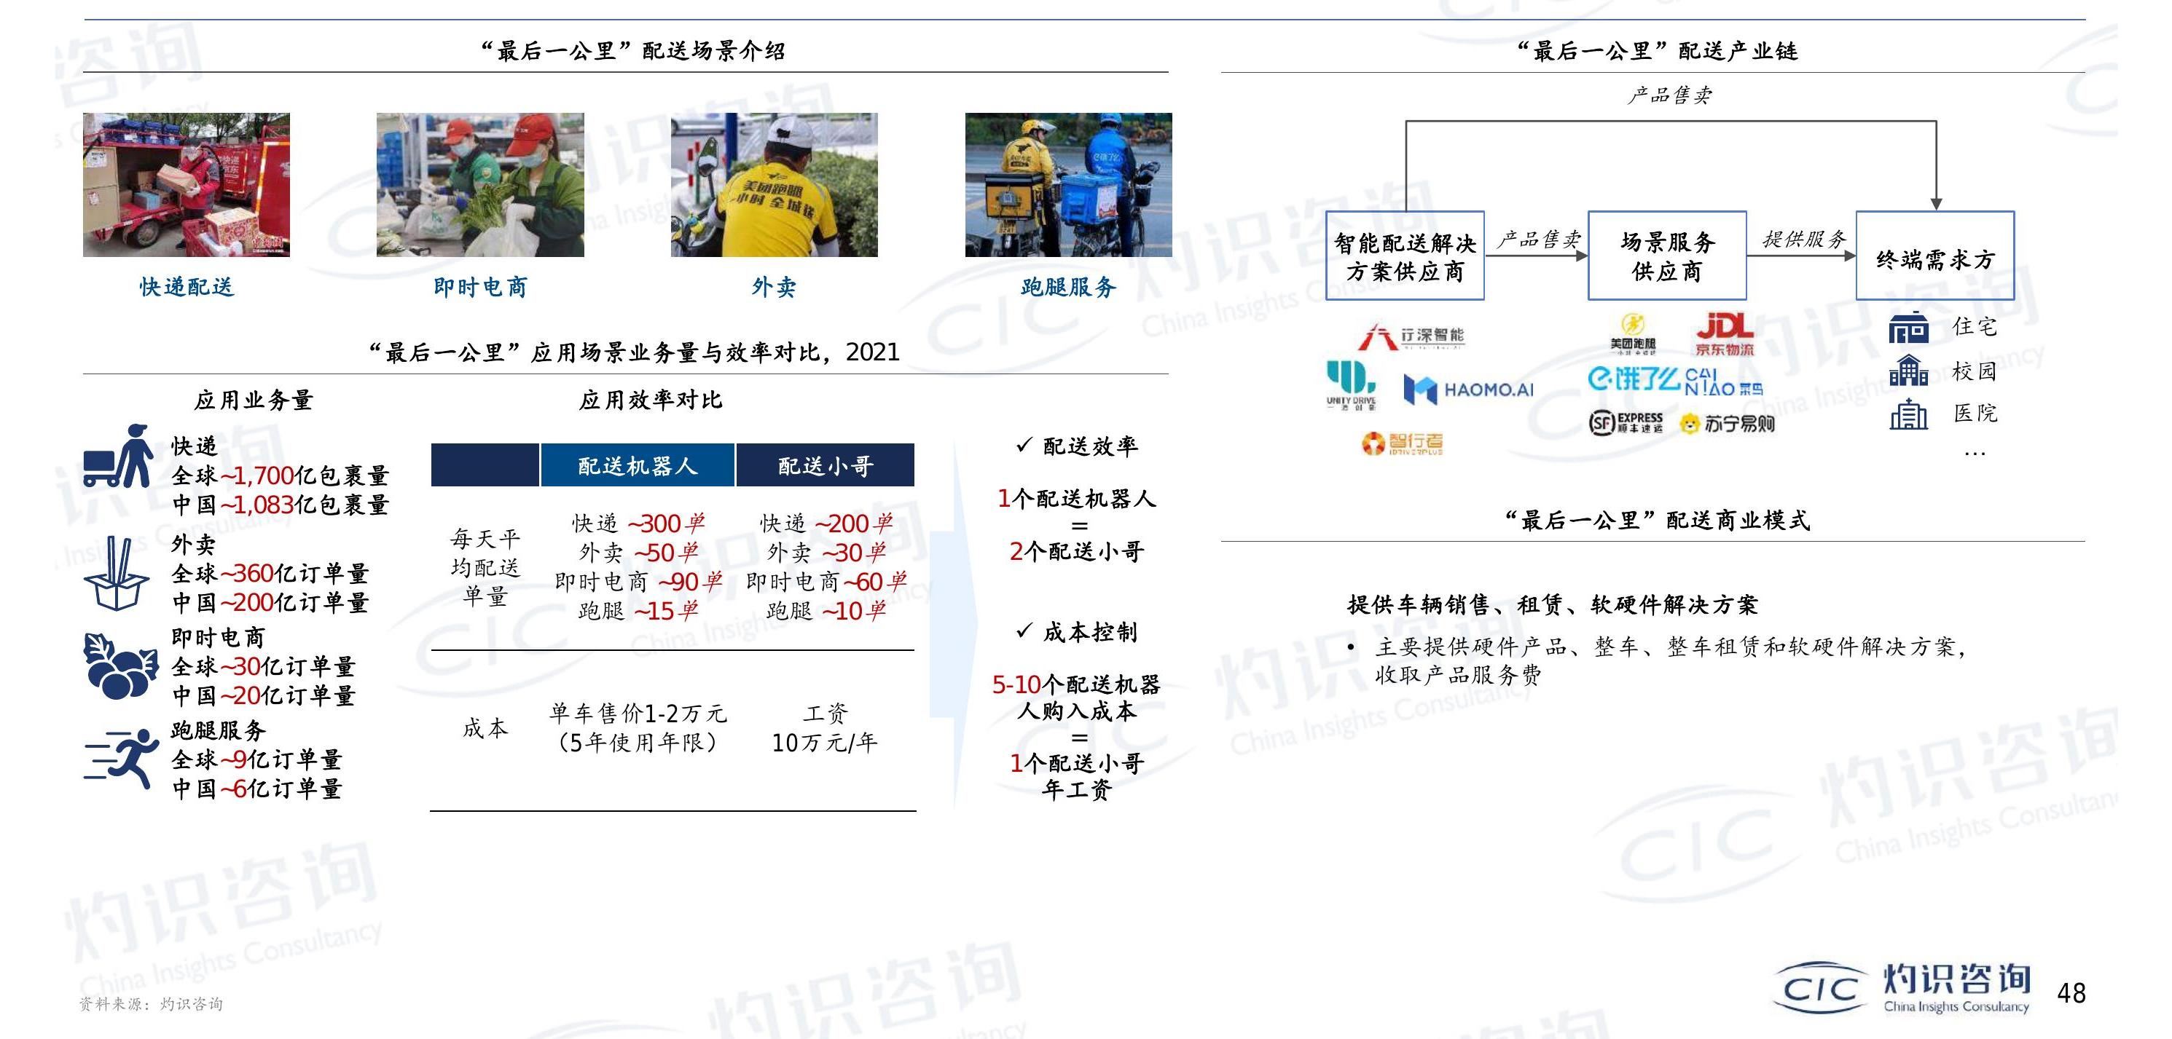Click 提供车辆销售、租赁、软硬件解决方案 heading
Screen dimensions: 2172x1039
(1552, 604)
